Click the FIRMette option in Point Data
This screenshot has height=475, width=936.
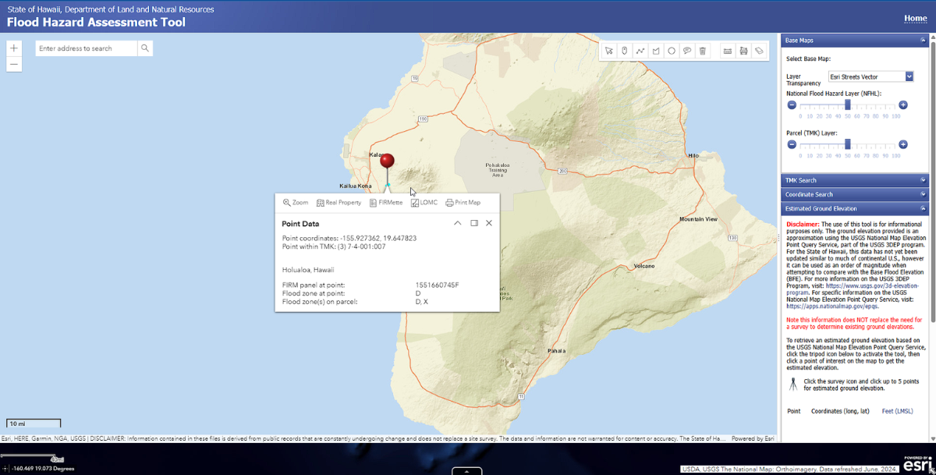(387, 202)
